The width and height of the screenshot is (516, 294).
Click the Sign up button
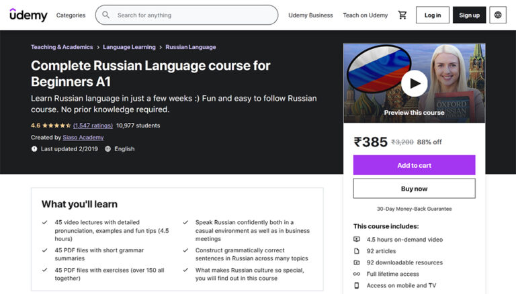point(469,15)
